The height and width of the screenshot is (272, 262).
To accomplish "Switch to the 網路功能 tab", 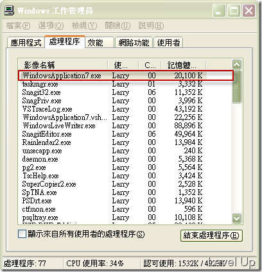I will 134,42.
